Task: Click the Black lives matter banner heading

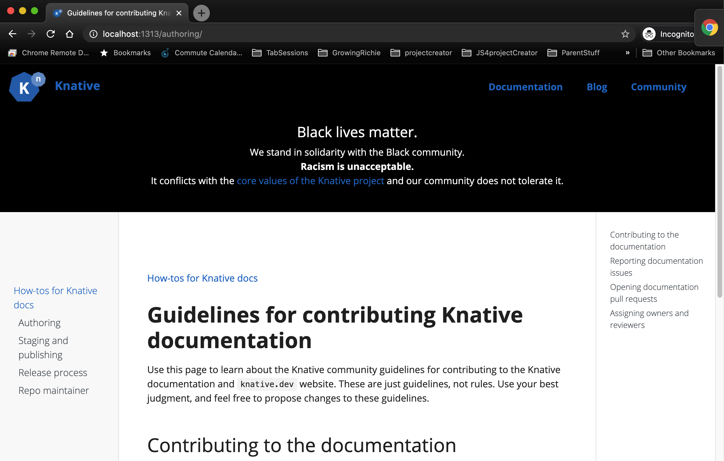Action: click(x=357, y=132)
